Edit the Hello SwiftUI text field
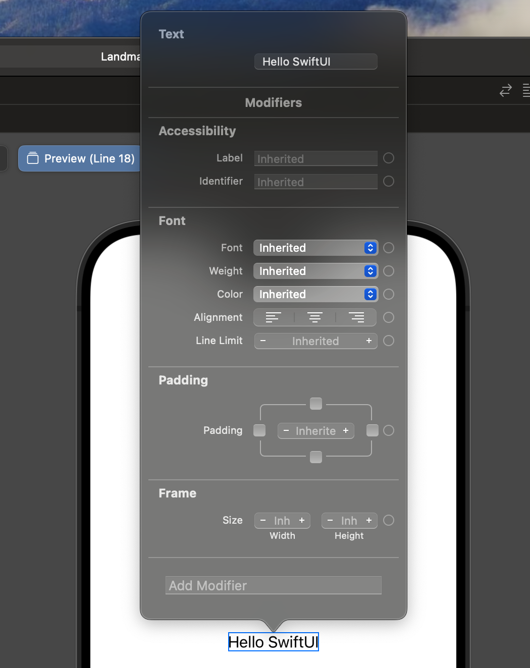Viewport: 530px width, 668px height. 315,62
